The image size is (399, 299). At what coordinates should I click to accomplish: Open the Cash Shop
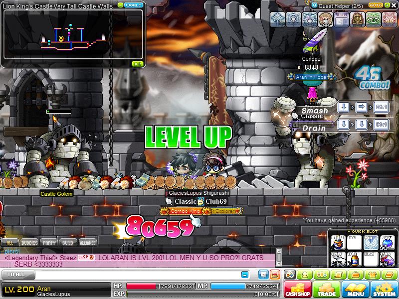(x=298, y=289)
